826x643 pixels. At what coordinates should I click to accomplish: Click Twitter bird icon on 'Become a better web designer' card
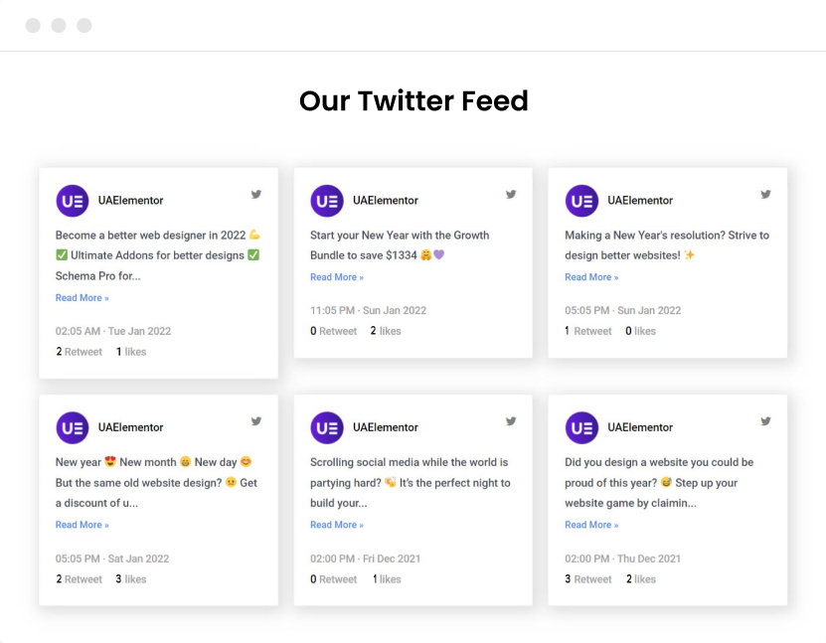click(256, 195)
